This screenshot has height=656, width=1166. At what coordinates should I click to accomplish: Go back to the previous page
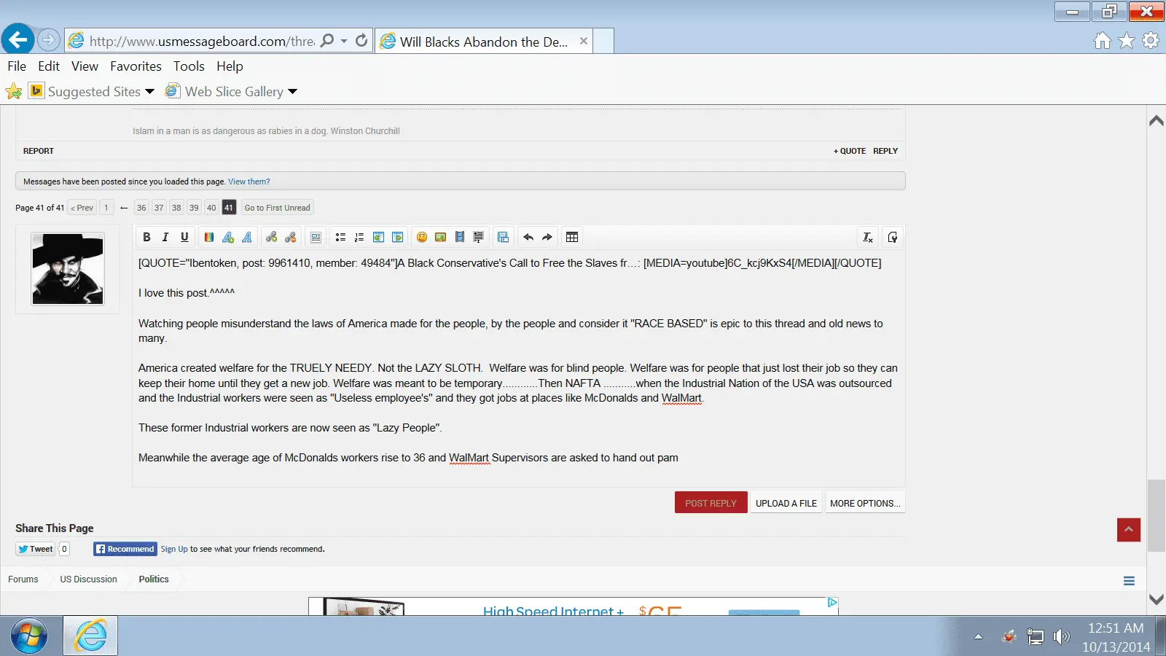click(18, 39)
